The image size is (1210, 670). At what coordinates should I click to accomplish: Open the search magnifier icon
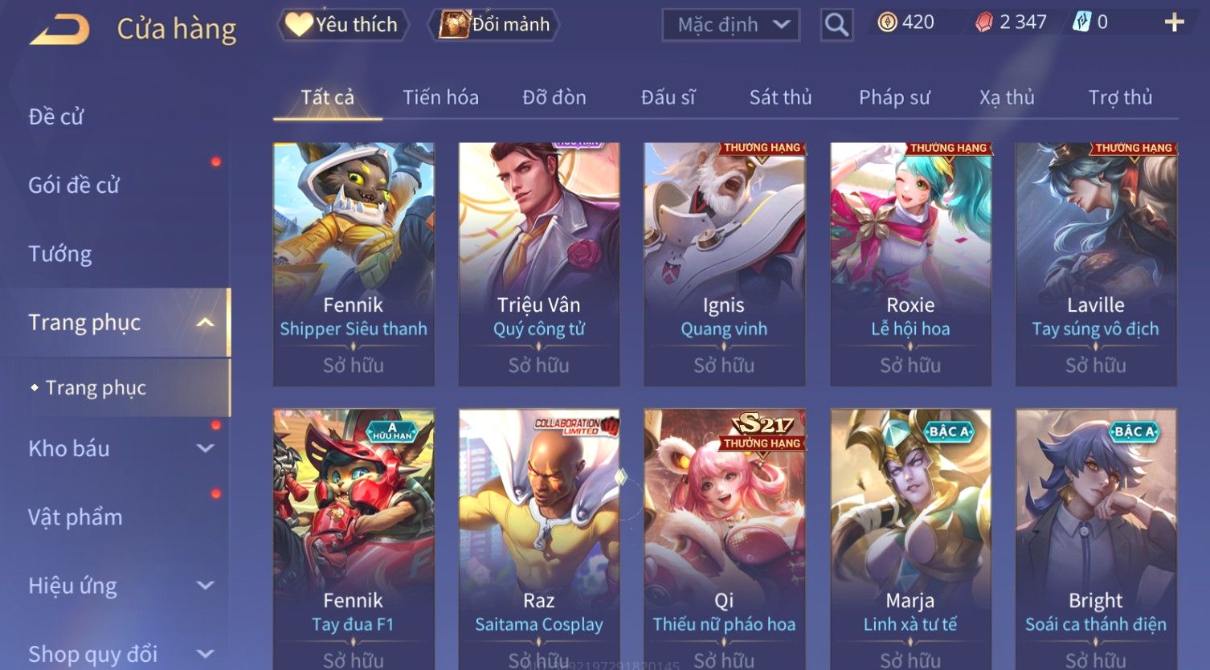[x=836, y=25]
